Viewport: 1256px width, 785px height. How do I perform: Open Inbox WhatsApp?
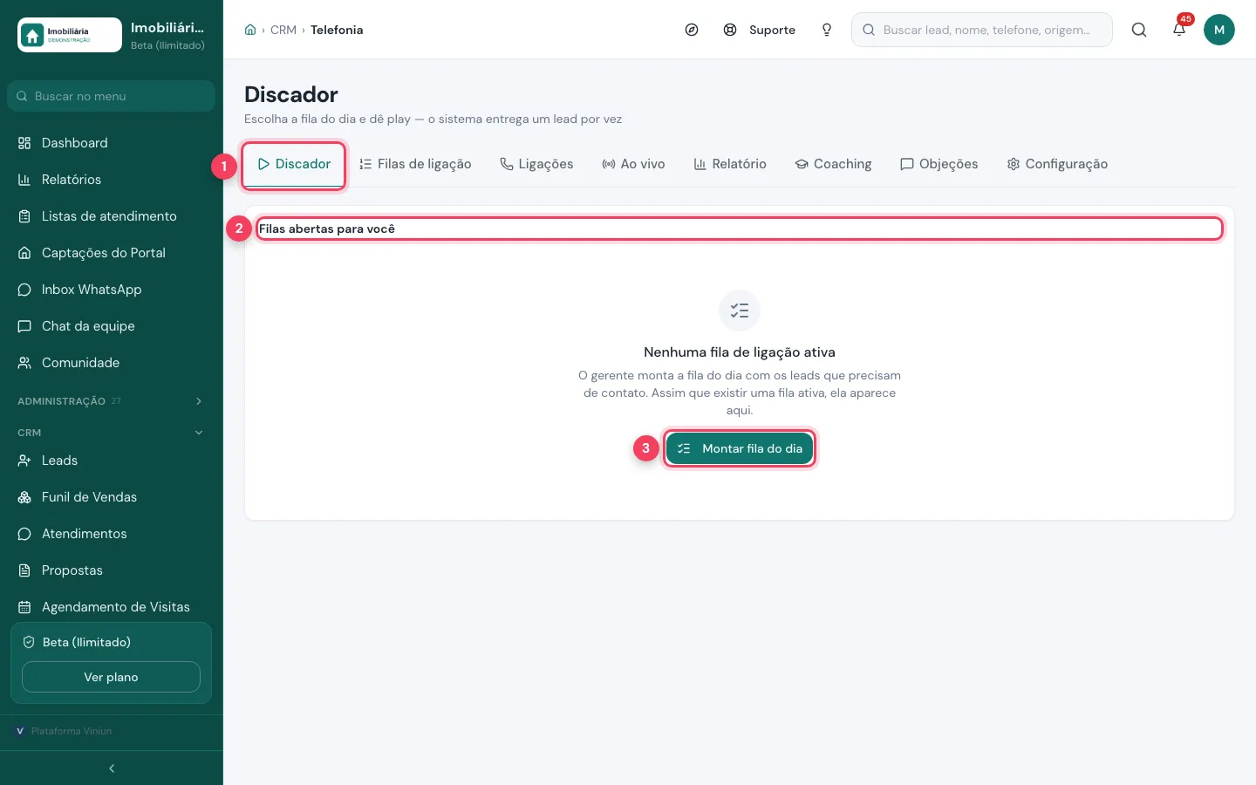point(112,290)
